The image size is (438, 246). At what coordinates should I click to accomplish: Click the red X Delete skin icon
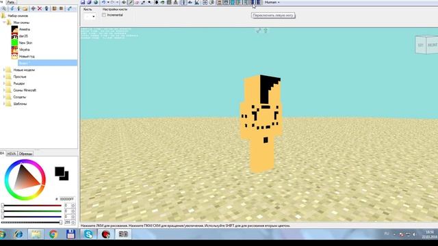[x=40, y=9]
